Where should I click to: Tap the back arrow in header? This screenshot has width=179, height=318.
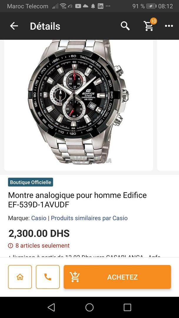coord(14,26)
